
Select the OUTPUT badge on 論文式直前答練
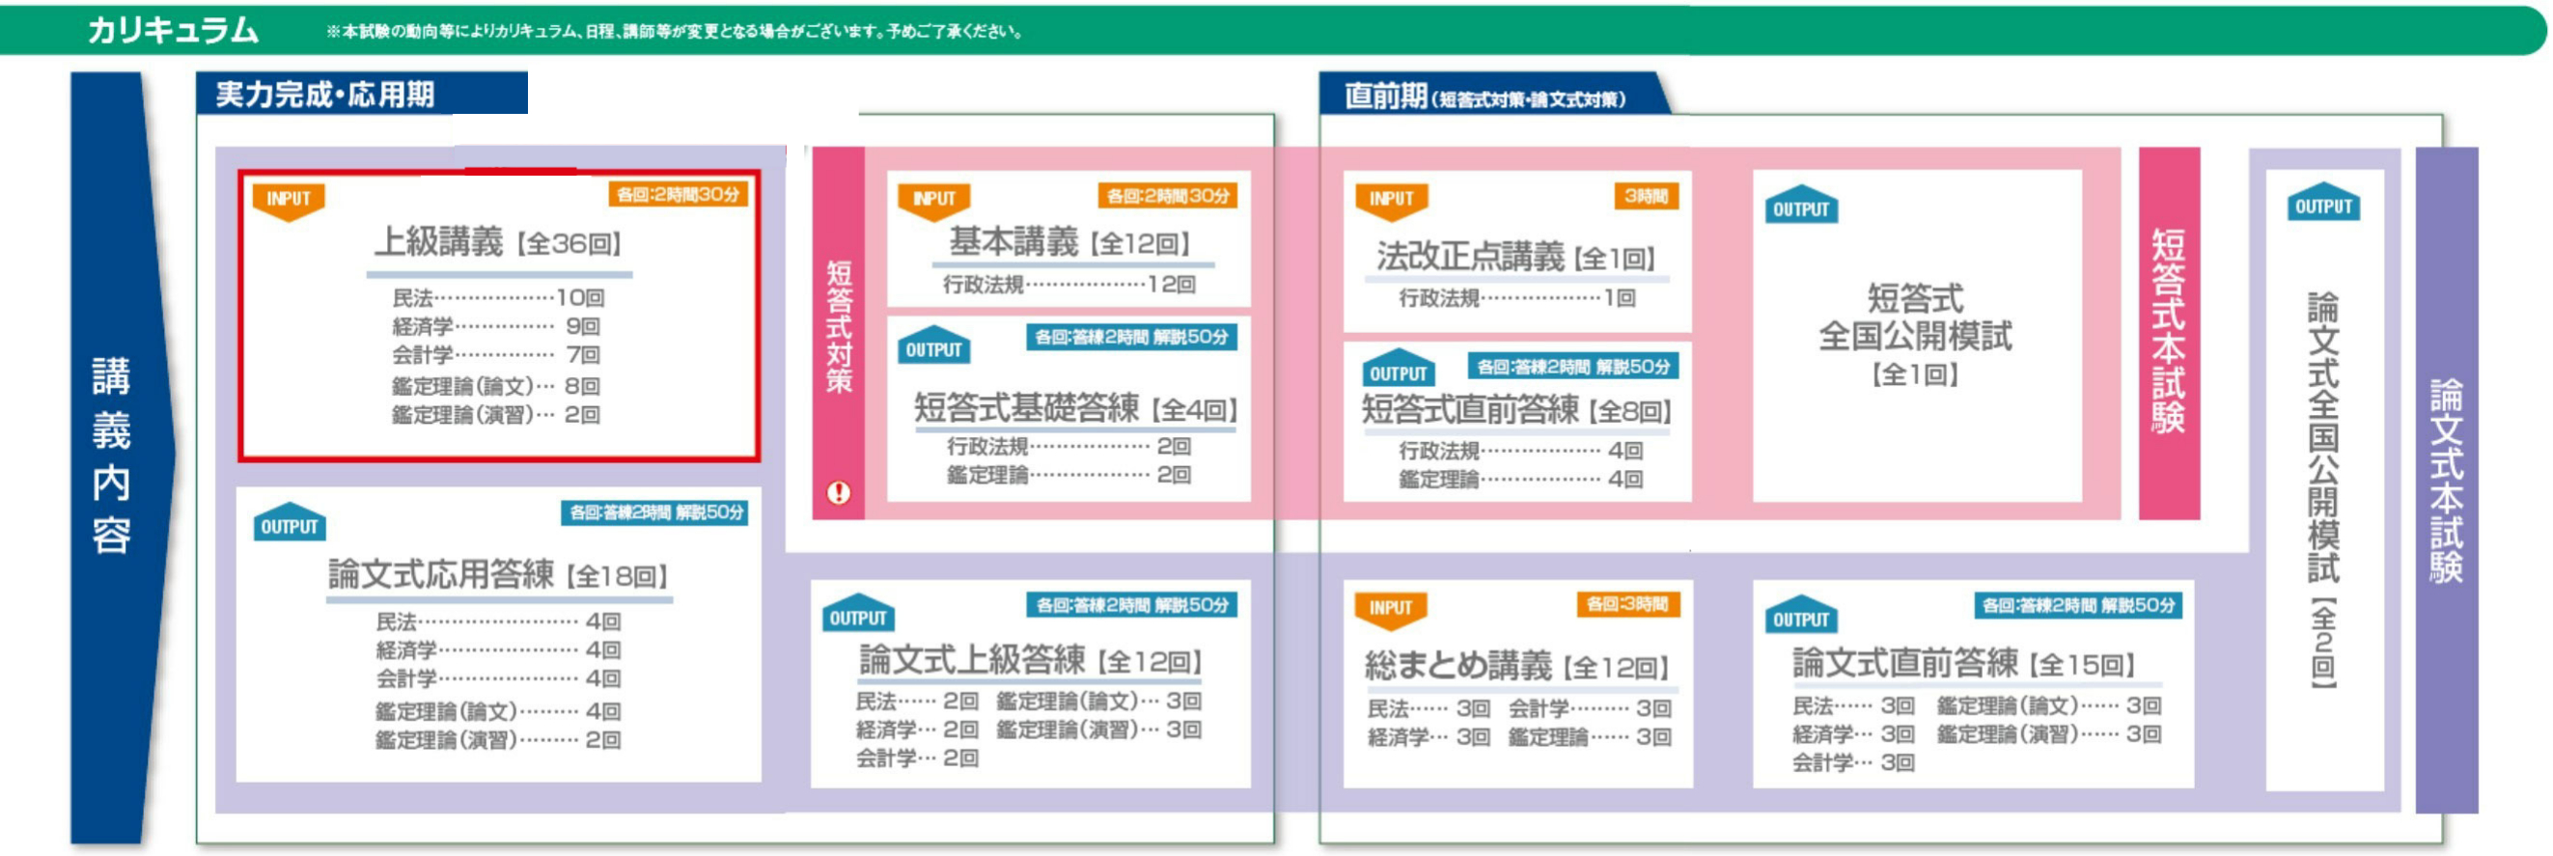click(x=1801, y=619)
